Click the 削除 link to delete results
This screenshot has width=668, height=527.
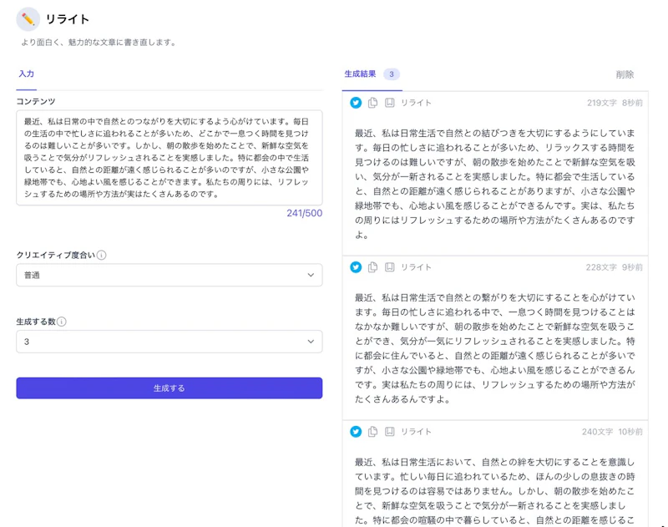625,74
